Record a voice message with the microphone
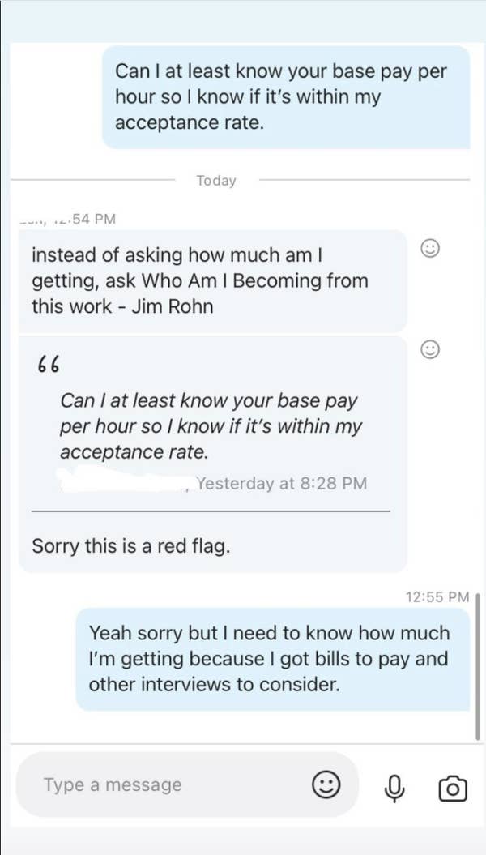 point(394,786)
